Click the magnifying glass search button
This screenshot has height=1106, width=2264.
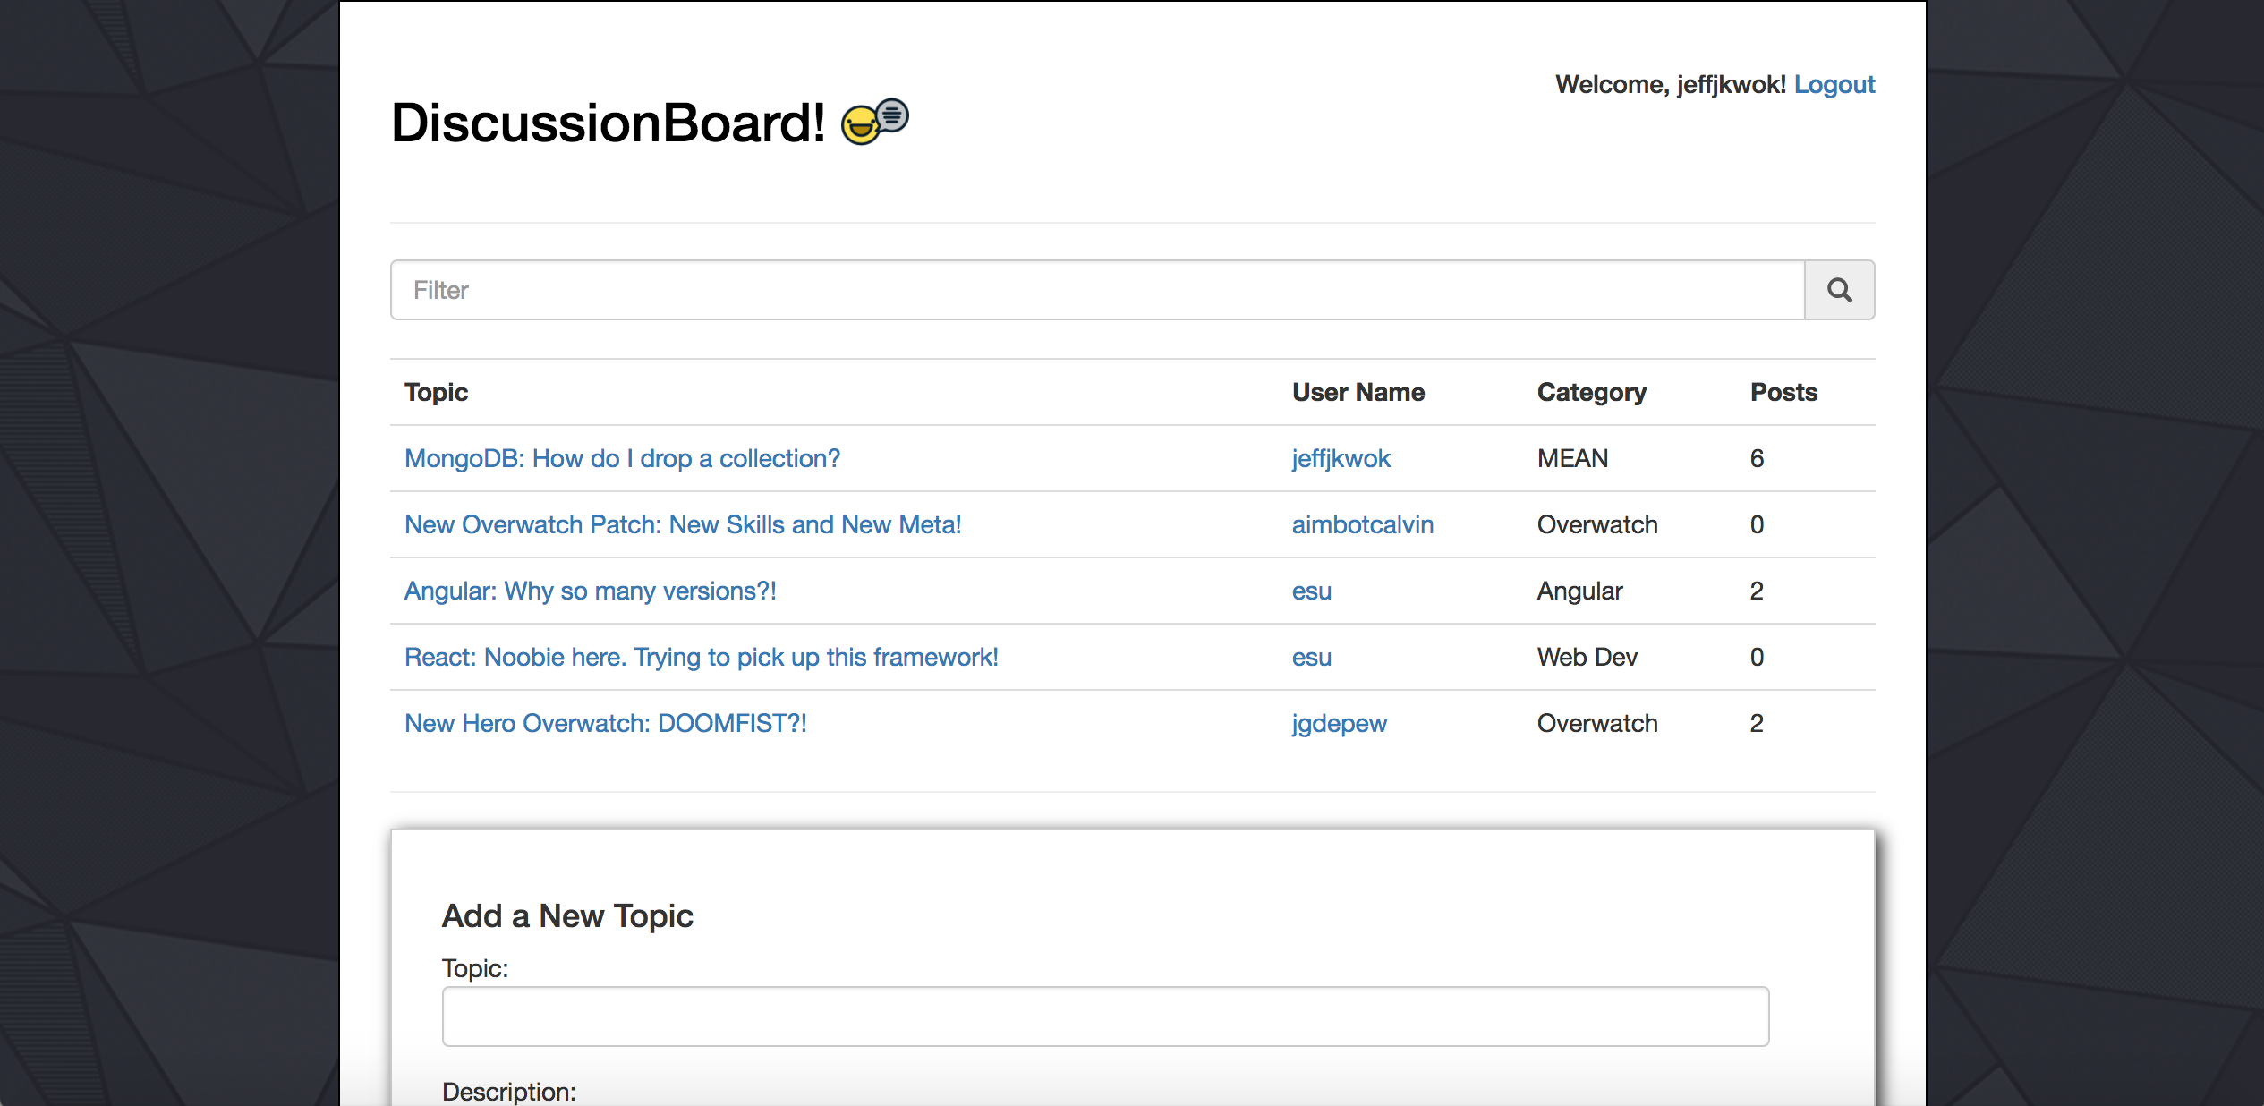pyautogui.click(x=1839, y=290)
